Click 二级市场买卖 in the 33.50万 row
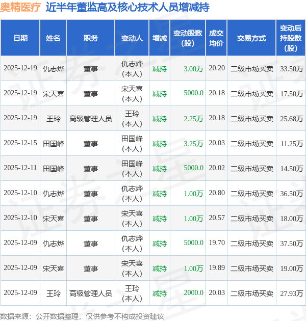 click(252, 69)
